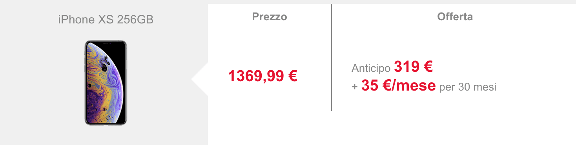Viewport: 576px width, 146px height.
Task: Select the 319 € down payment amount
Action: tap(413, 67)
